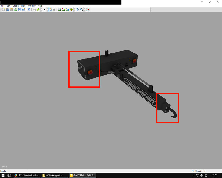
Task: Open the File menu
Action: (3, 6)
